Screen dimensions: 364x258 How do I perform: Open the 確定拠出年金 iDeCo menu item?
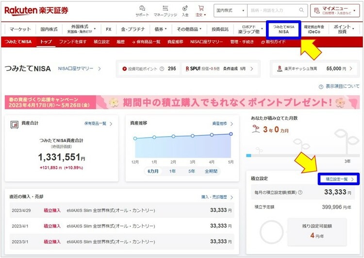[314, 29]
